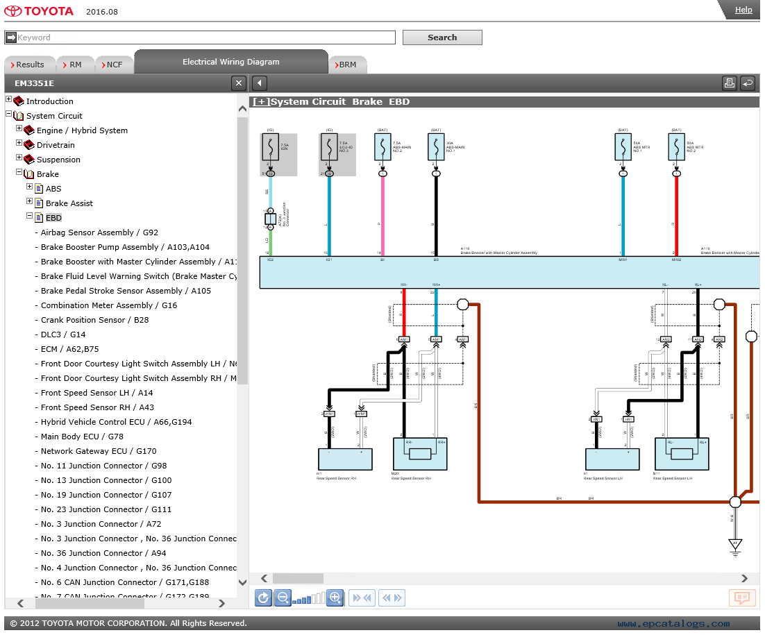
Task: Select Network Gateway ECU / G170
Action: click(x=99, y=451)
